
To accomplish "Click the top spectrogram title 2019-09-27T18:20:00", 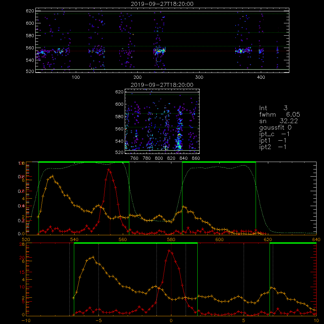I will click(x=162, y=4).
